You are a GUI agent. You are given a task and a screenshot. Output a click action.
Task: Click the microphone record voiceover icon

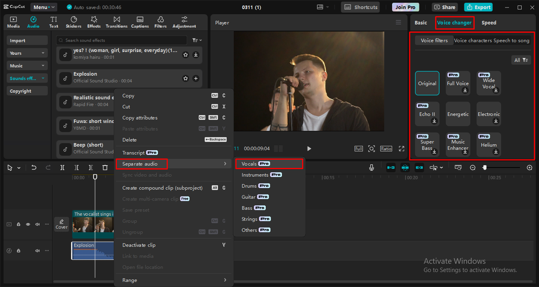click(371, 167)
